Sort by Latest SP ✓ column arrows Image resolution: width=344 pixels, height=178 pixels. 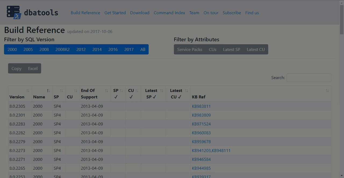[x=162, y=91]
